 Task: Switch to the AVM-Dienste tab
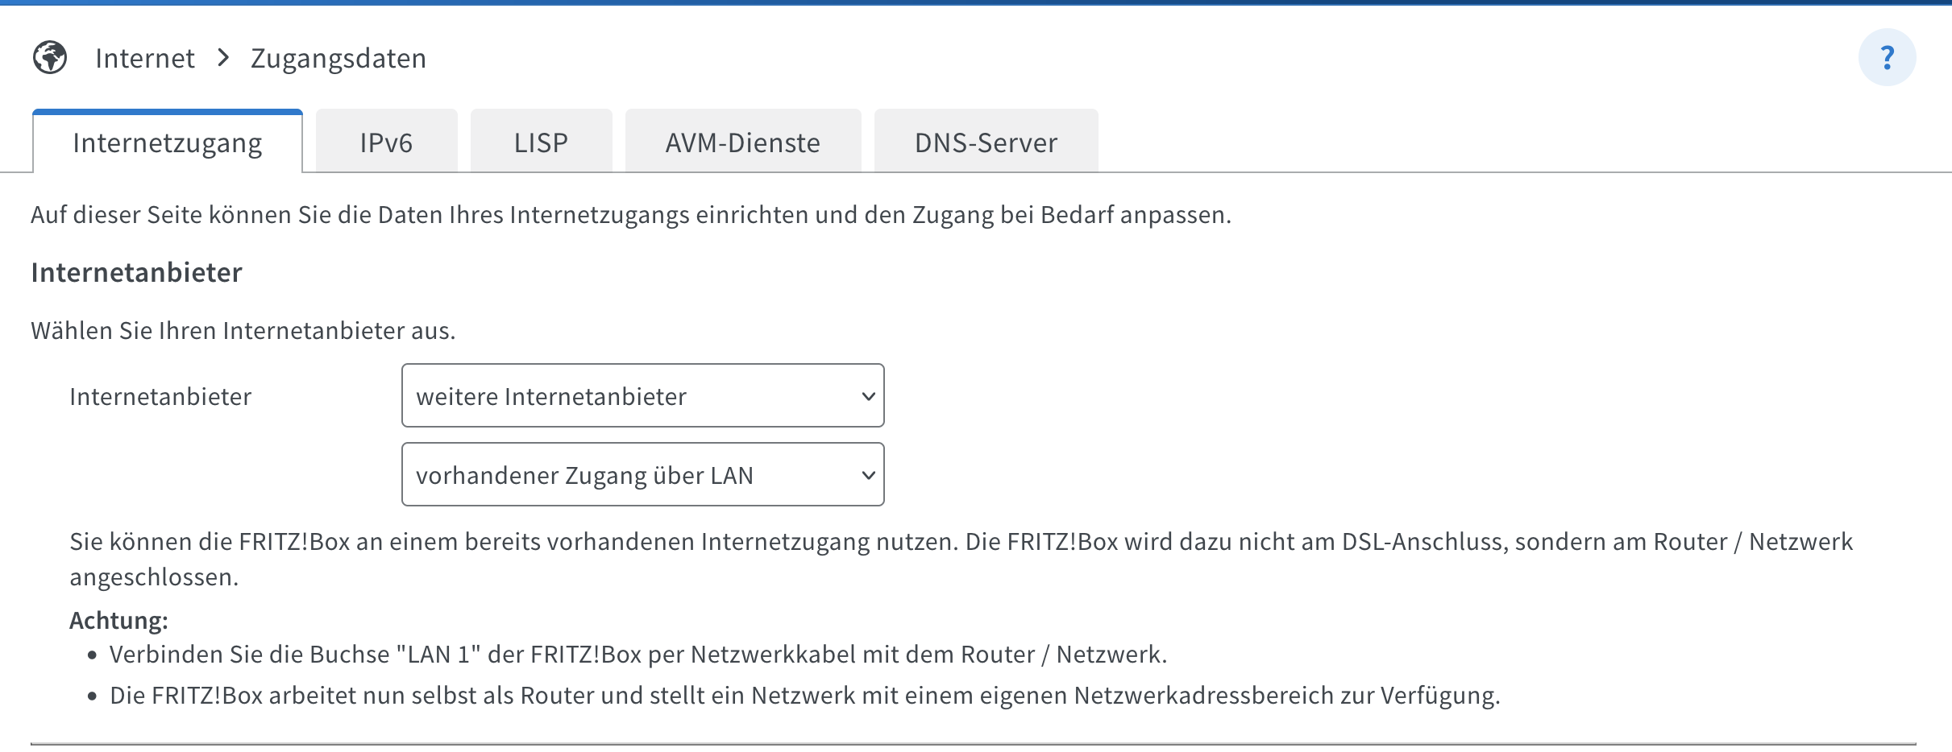pyautogui.click(x=742, y=143)
